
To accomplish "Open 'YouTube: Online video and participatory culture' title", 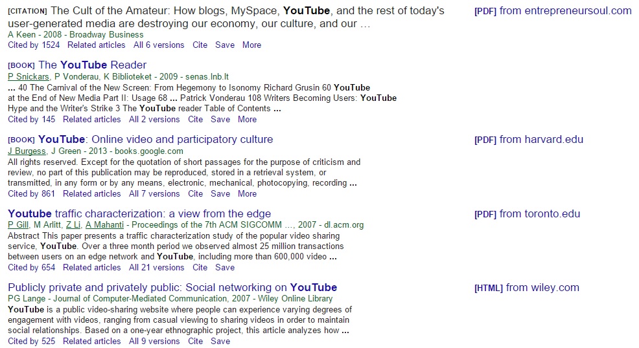I will (x=156, y=140).
